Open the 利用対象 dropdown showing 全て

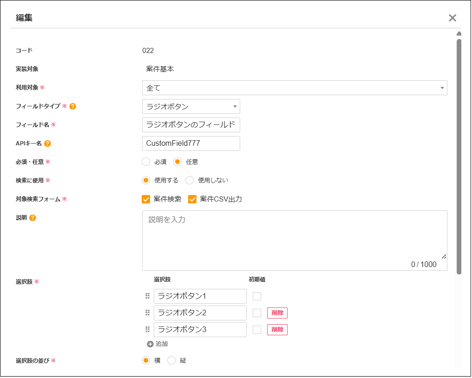[294, 88]
